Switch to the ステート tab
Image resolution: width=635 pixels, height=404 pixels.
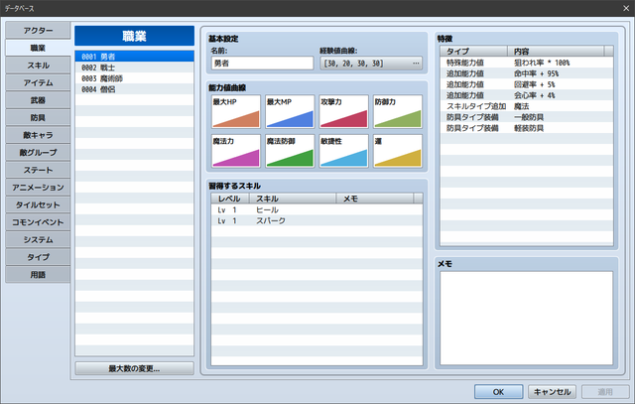tap(38, 170)
